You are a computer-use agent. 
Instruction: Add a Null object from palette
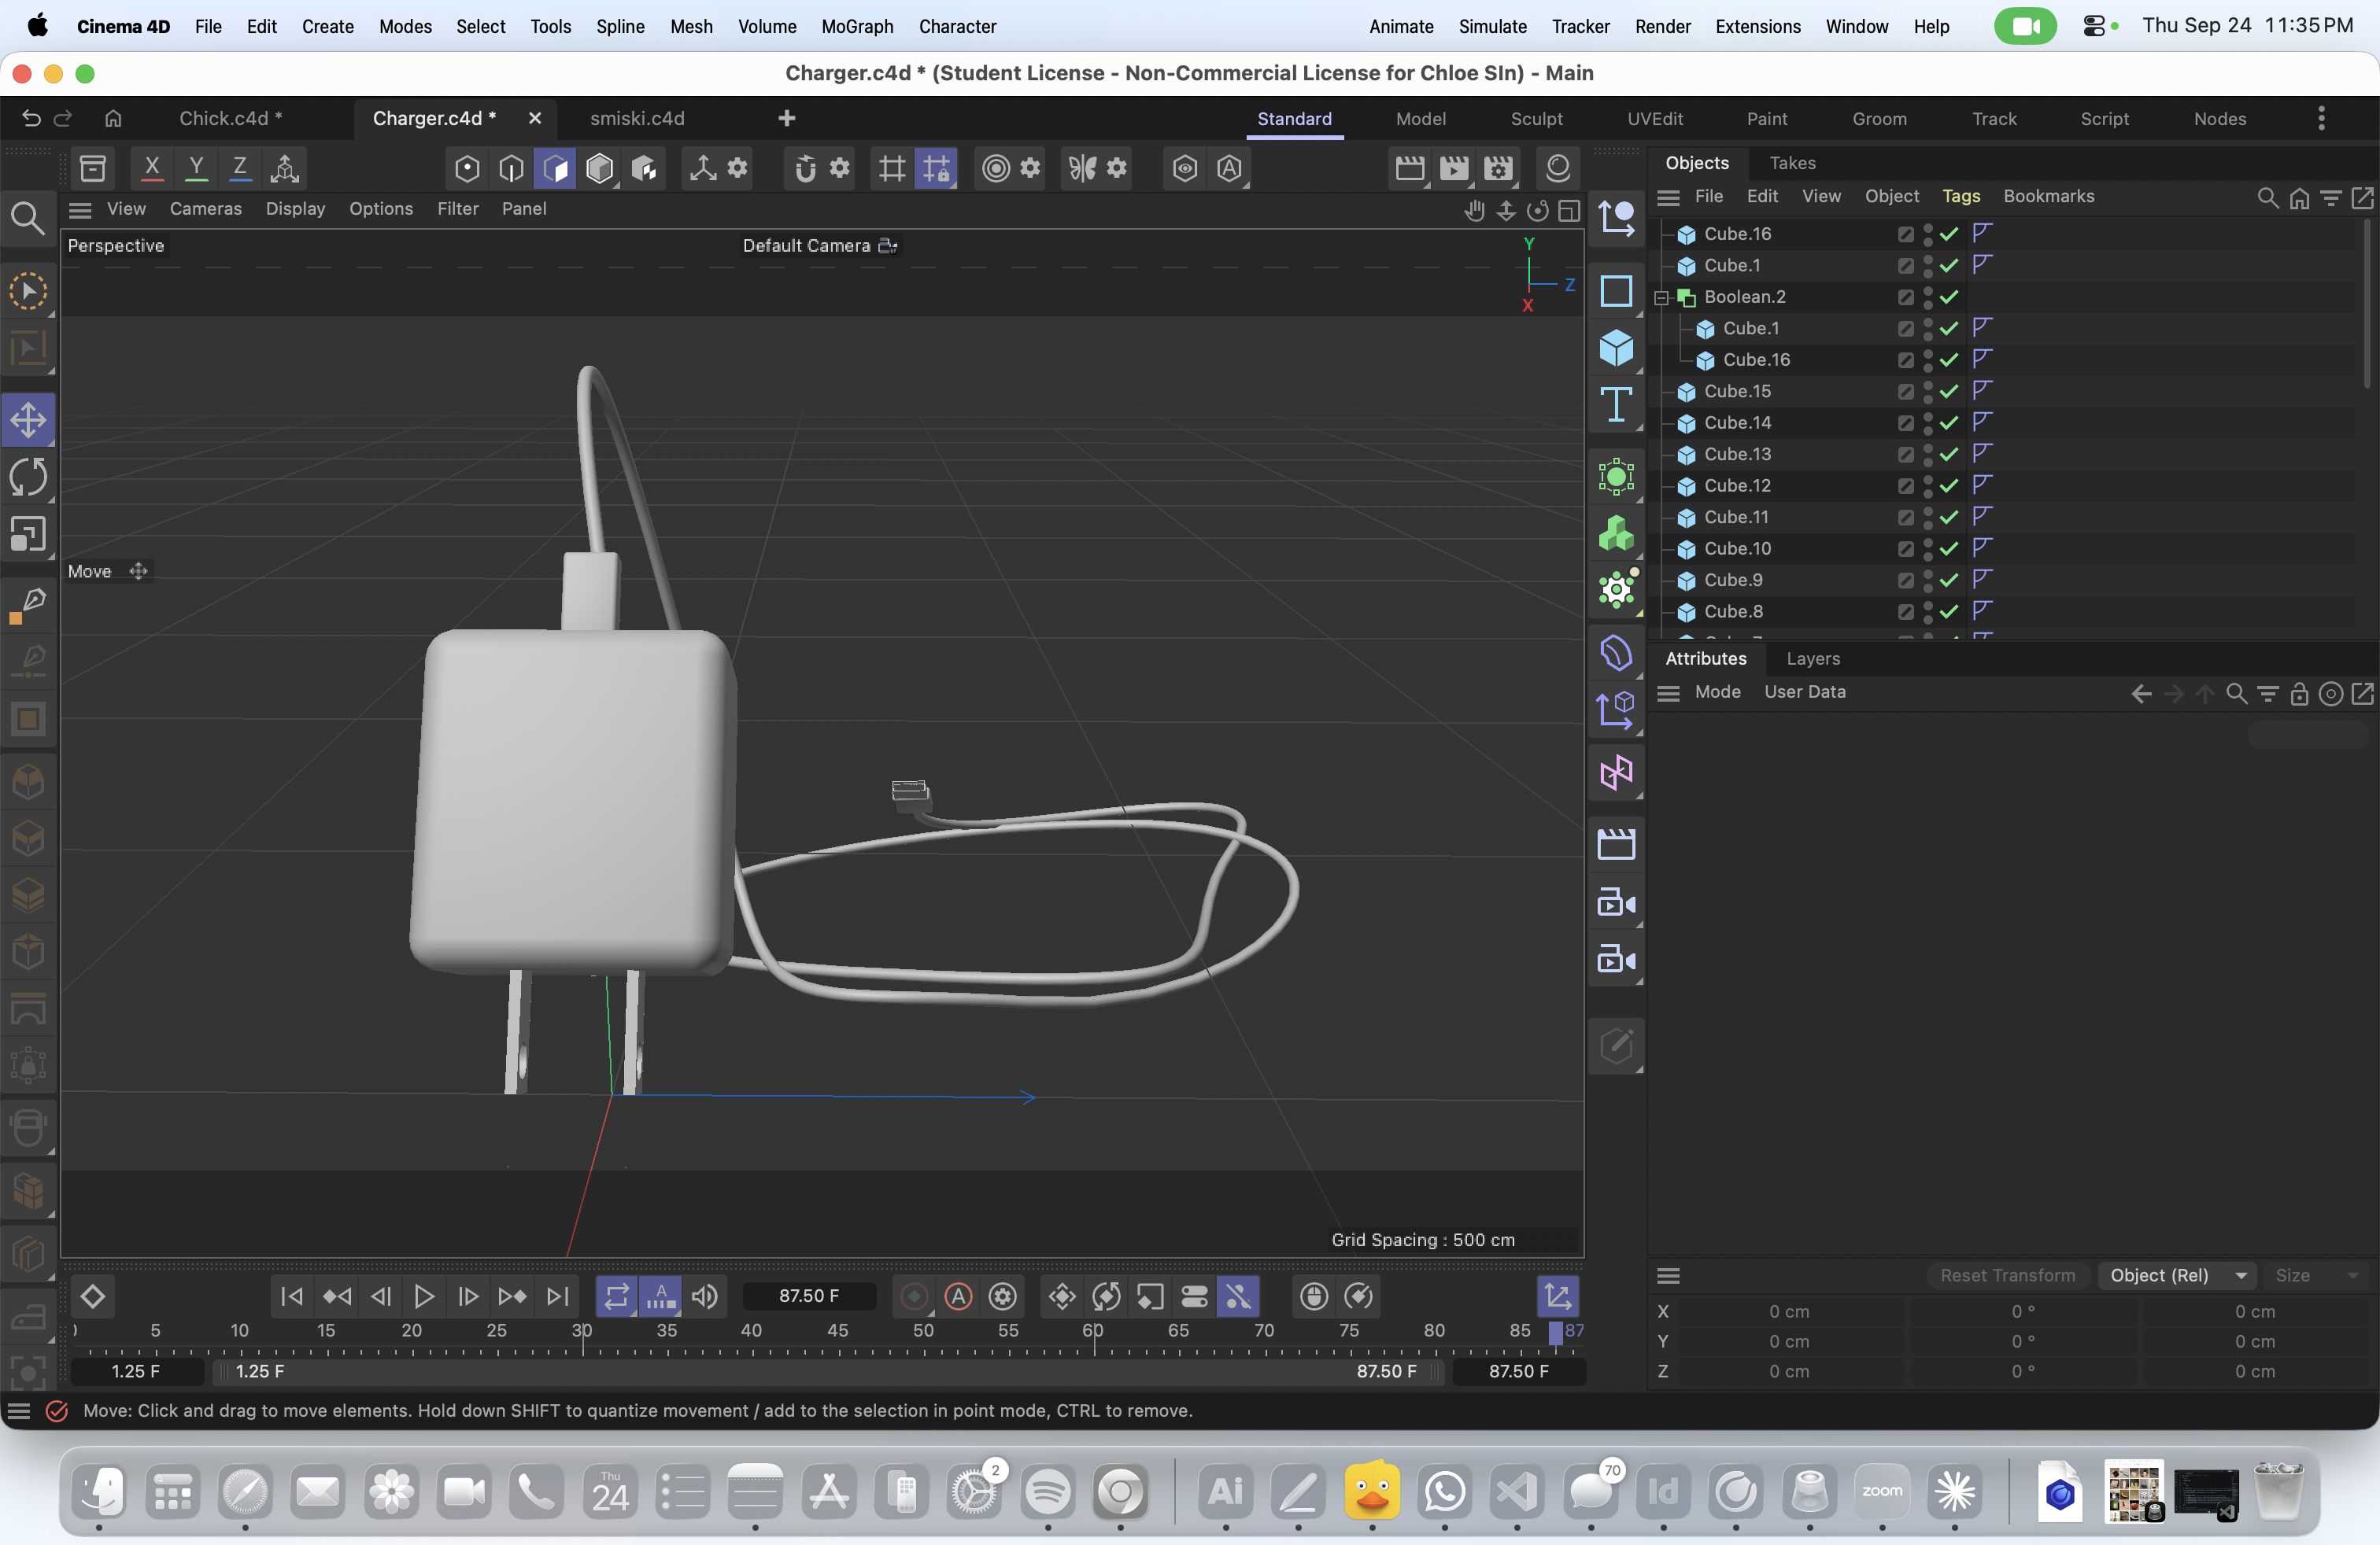tap(1616, 218)
